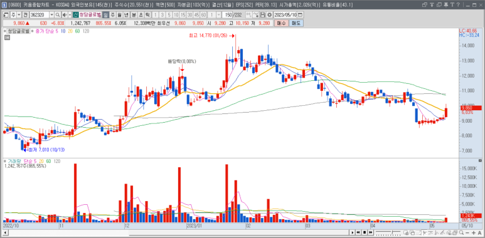This screenshot has height=238, width=485.
Task: Click the stock search magnifier icon
Action: [58, 15]
